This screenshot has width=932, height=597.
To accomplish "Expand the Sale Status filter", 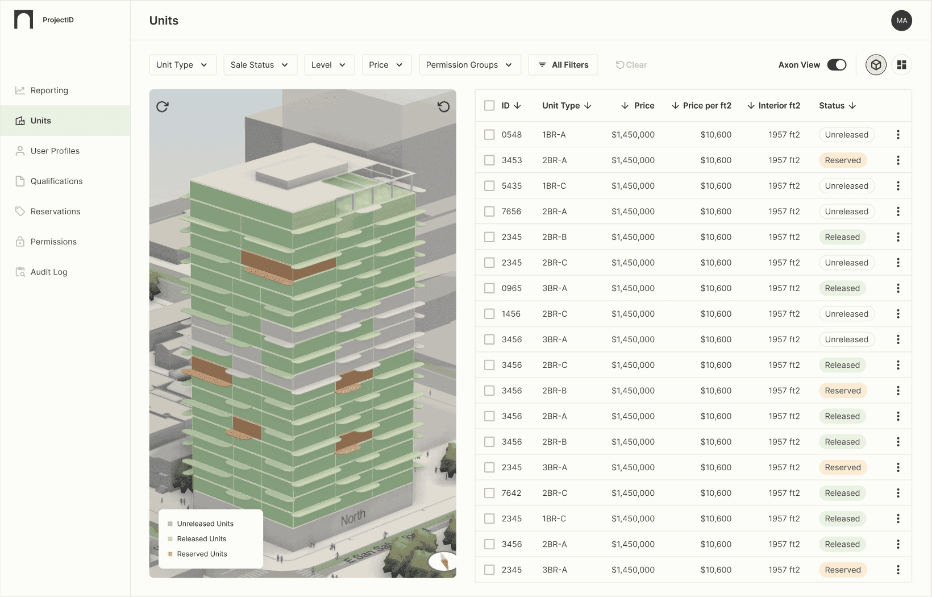I will [x=260, y=64].
